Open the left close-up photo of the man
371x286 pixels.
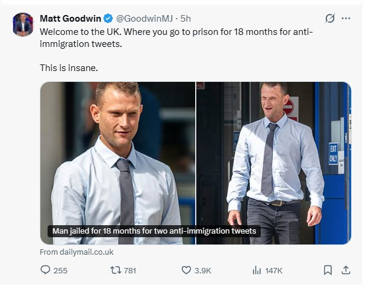(117, 151)
